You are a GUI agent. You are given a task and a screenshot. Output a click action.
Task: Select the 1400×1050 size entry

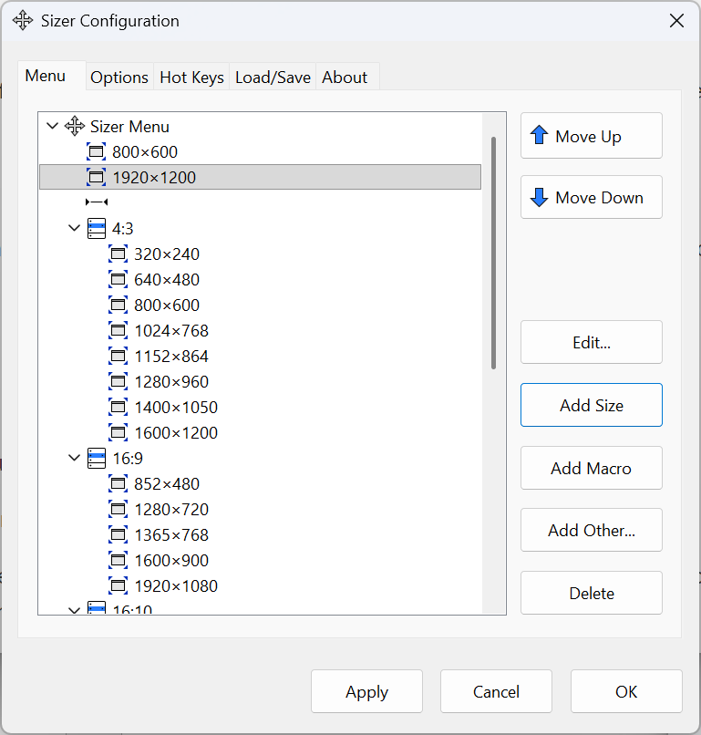176,408
